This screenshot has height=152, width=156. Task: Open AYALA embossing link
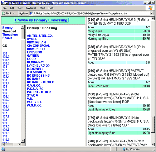pos(32,39)
